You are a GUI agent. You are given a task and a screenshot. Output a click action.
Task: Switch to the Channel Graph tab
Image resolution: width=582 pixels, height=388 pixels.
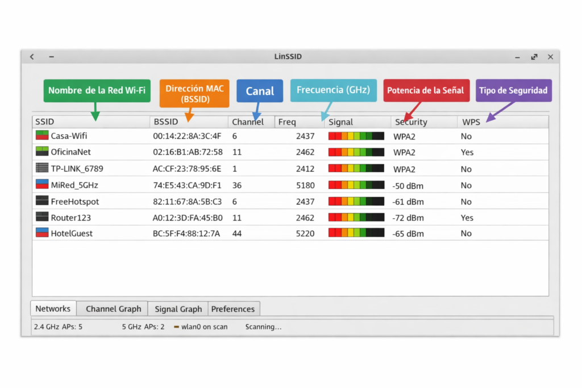point(112,308)
